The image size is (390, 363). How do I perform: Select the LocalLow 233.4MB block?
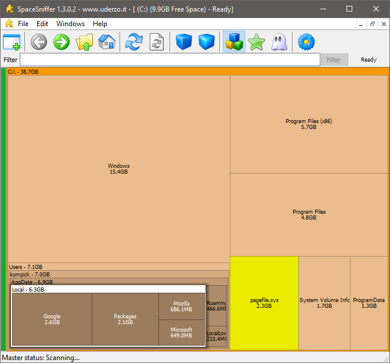[216, 336]
